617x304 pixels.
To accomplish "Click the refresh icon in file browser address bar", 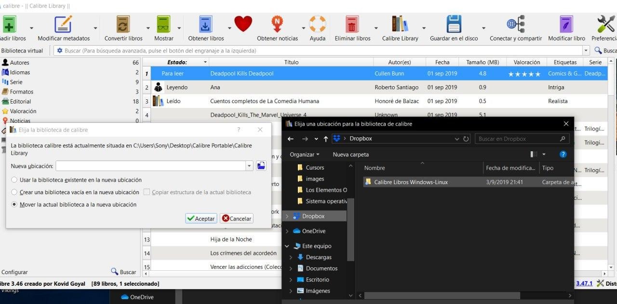I will 466,139.
